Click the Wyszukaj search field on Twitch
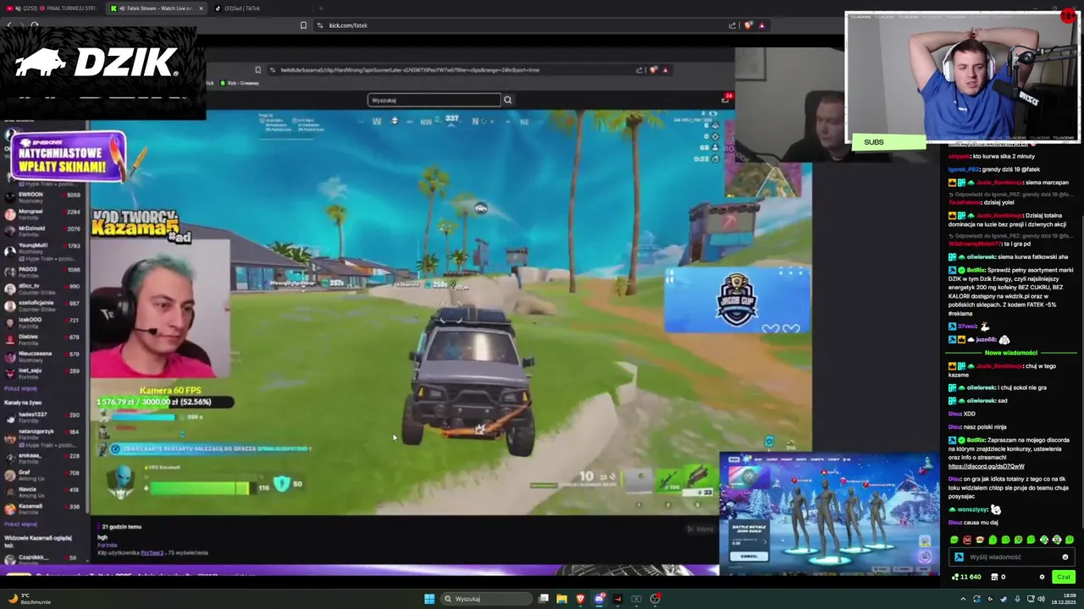Viewport: 1084px width, 609px height. [434, 100]
